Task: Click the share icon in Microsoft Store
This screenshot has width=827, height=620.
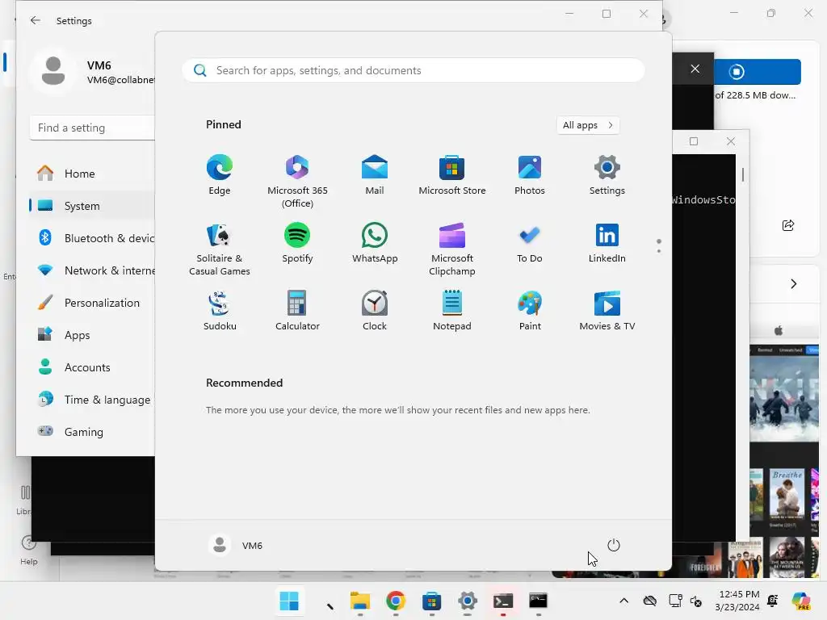Action: (788, 225)
